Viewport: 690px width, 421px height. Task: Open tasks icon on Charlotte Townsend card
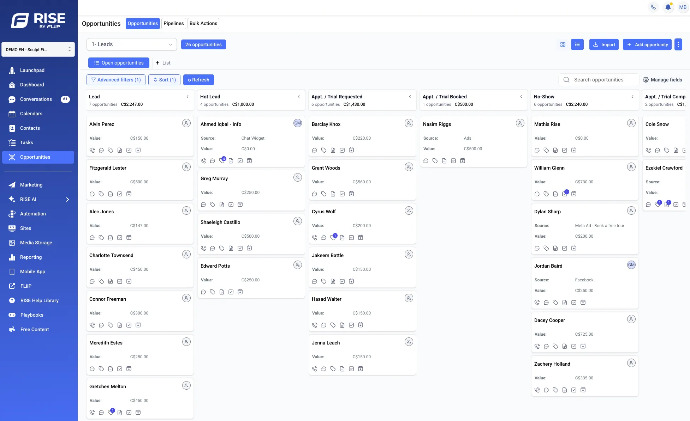(x=120, y=281)
